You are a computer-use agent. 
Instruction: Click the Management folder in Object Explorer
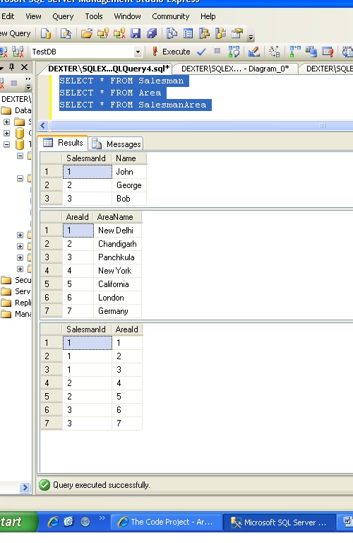[x=16, y=314]
